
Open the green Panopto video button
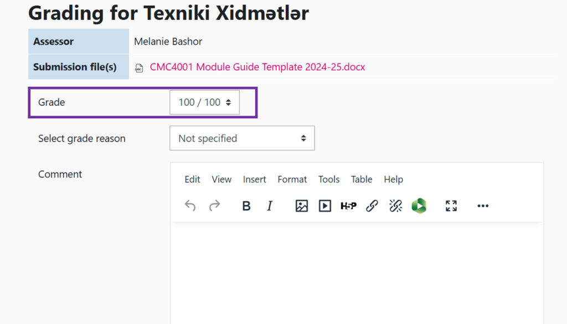419,206
